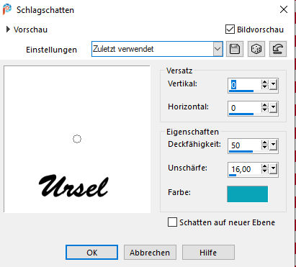Screen dimensions: 296x267
Task: Increase Vertikal offset with up arrow
Action: point(264,82)
